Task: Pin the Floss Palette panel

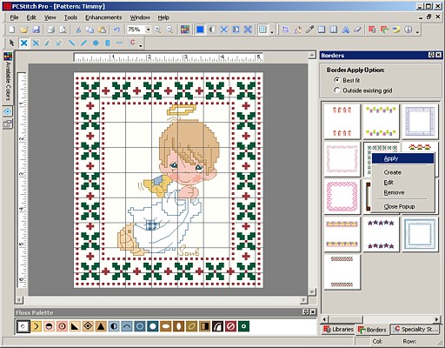Action: pyautogui.click(x=305, y=311)
